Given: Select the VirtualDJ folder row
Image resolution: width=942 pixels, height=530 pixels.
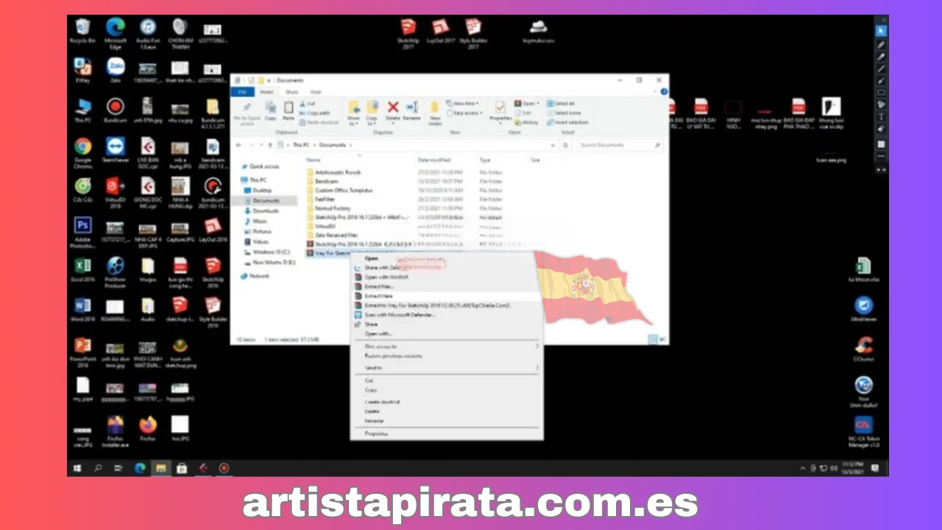Looking at the screenshot, I should click(x=405, y=227).
